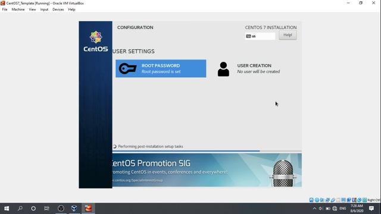381x214 pixels.
Task: Click battery icon in system tray
Action: click(328, 209)
